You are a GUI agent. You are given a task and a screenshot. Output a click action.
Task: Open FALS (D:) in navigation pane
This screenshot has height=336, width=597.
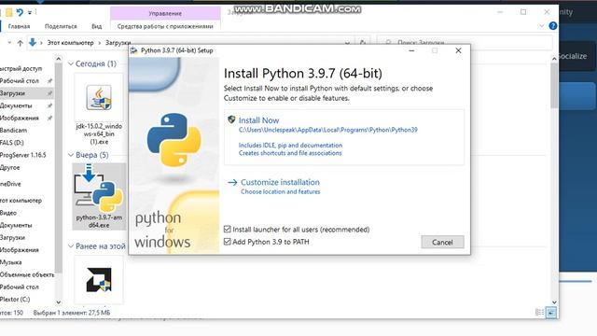[x=12, y=143]
